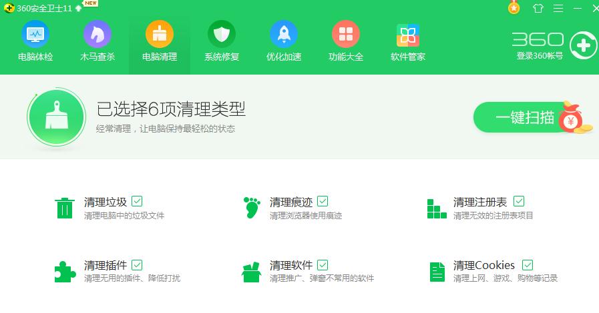Click the 清理痕迹 title text

pyautogui.click(x=291, y=202)
